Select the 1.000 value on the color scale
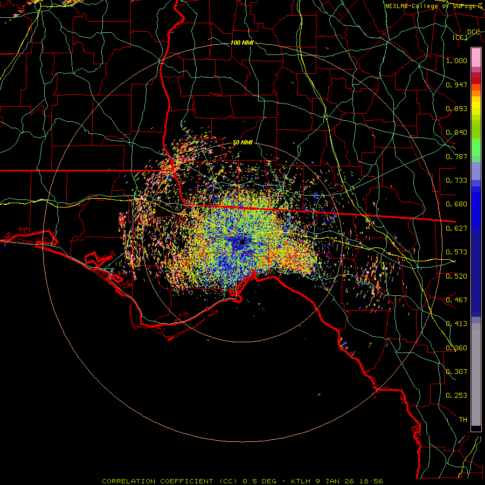 coord(456,60)
